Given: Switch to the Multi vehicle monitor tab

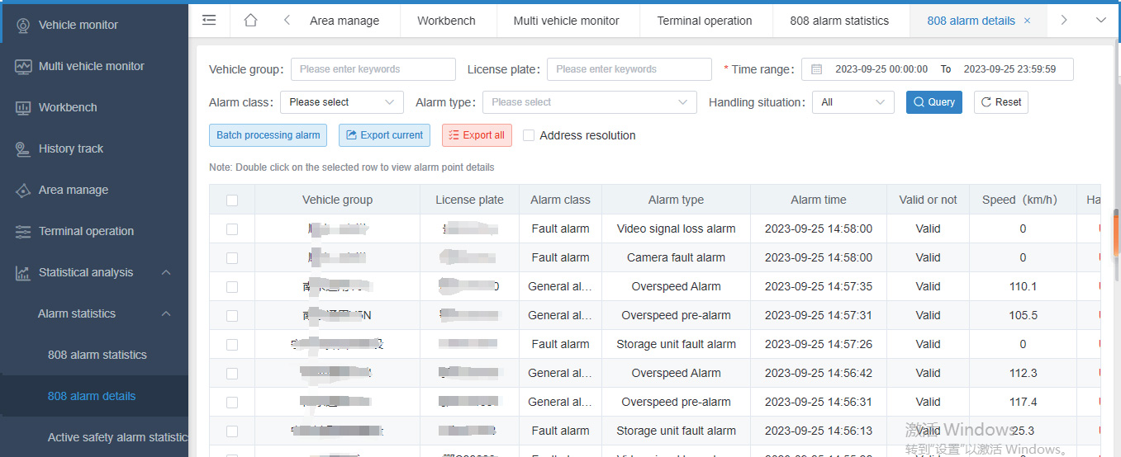Looking at the screenshot, I should pos(567,21).
